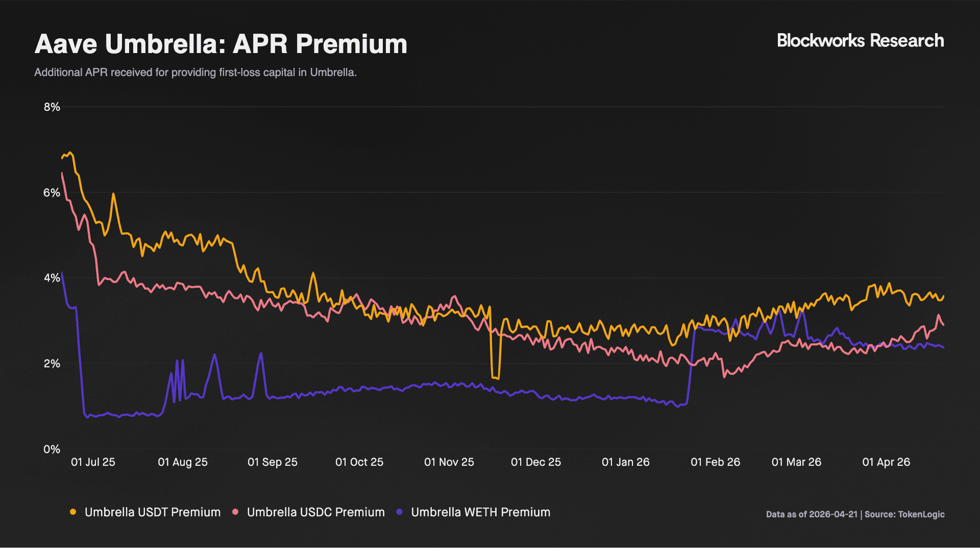Click the chart subtitle about first-loss capital

click(195, 72)
